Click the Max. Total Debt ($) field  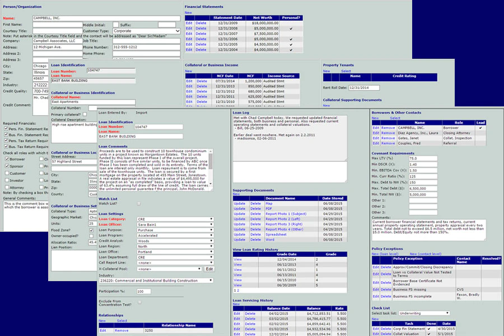click(423, 188)
